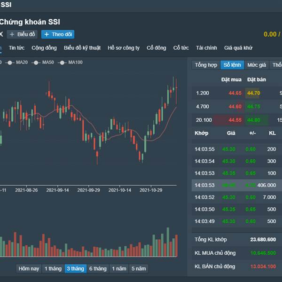
Task: Click KL MUA chủ động value
Action: point(263,253)
